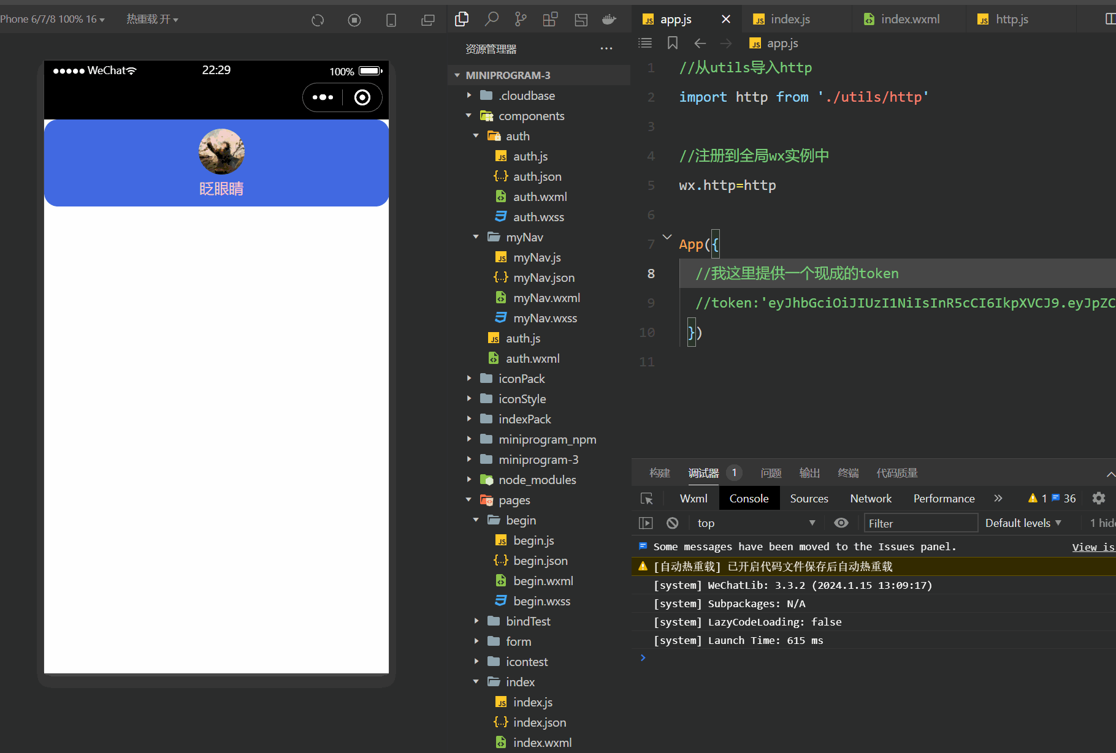Click the avatar image in simulator
This screenshot has width=1116, height=753.
[222, 152]
